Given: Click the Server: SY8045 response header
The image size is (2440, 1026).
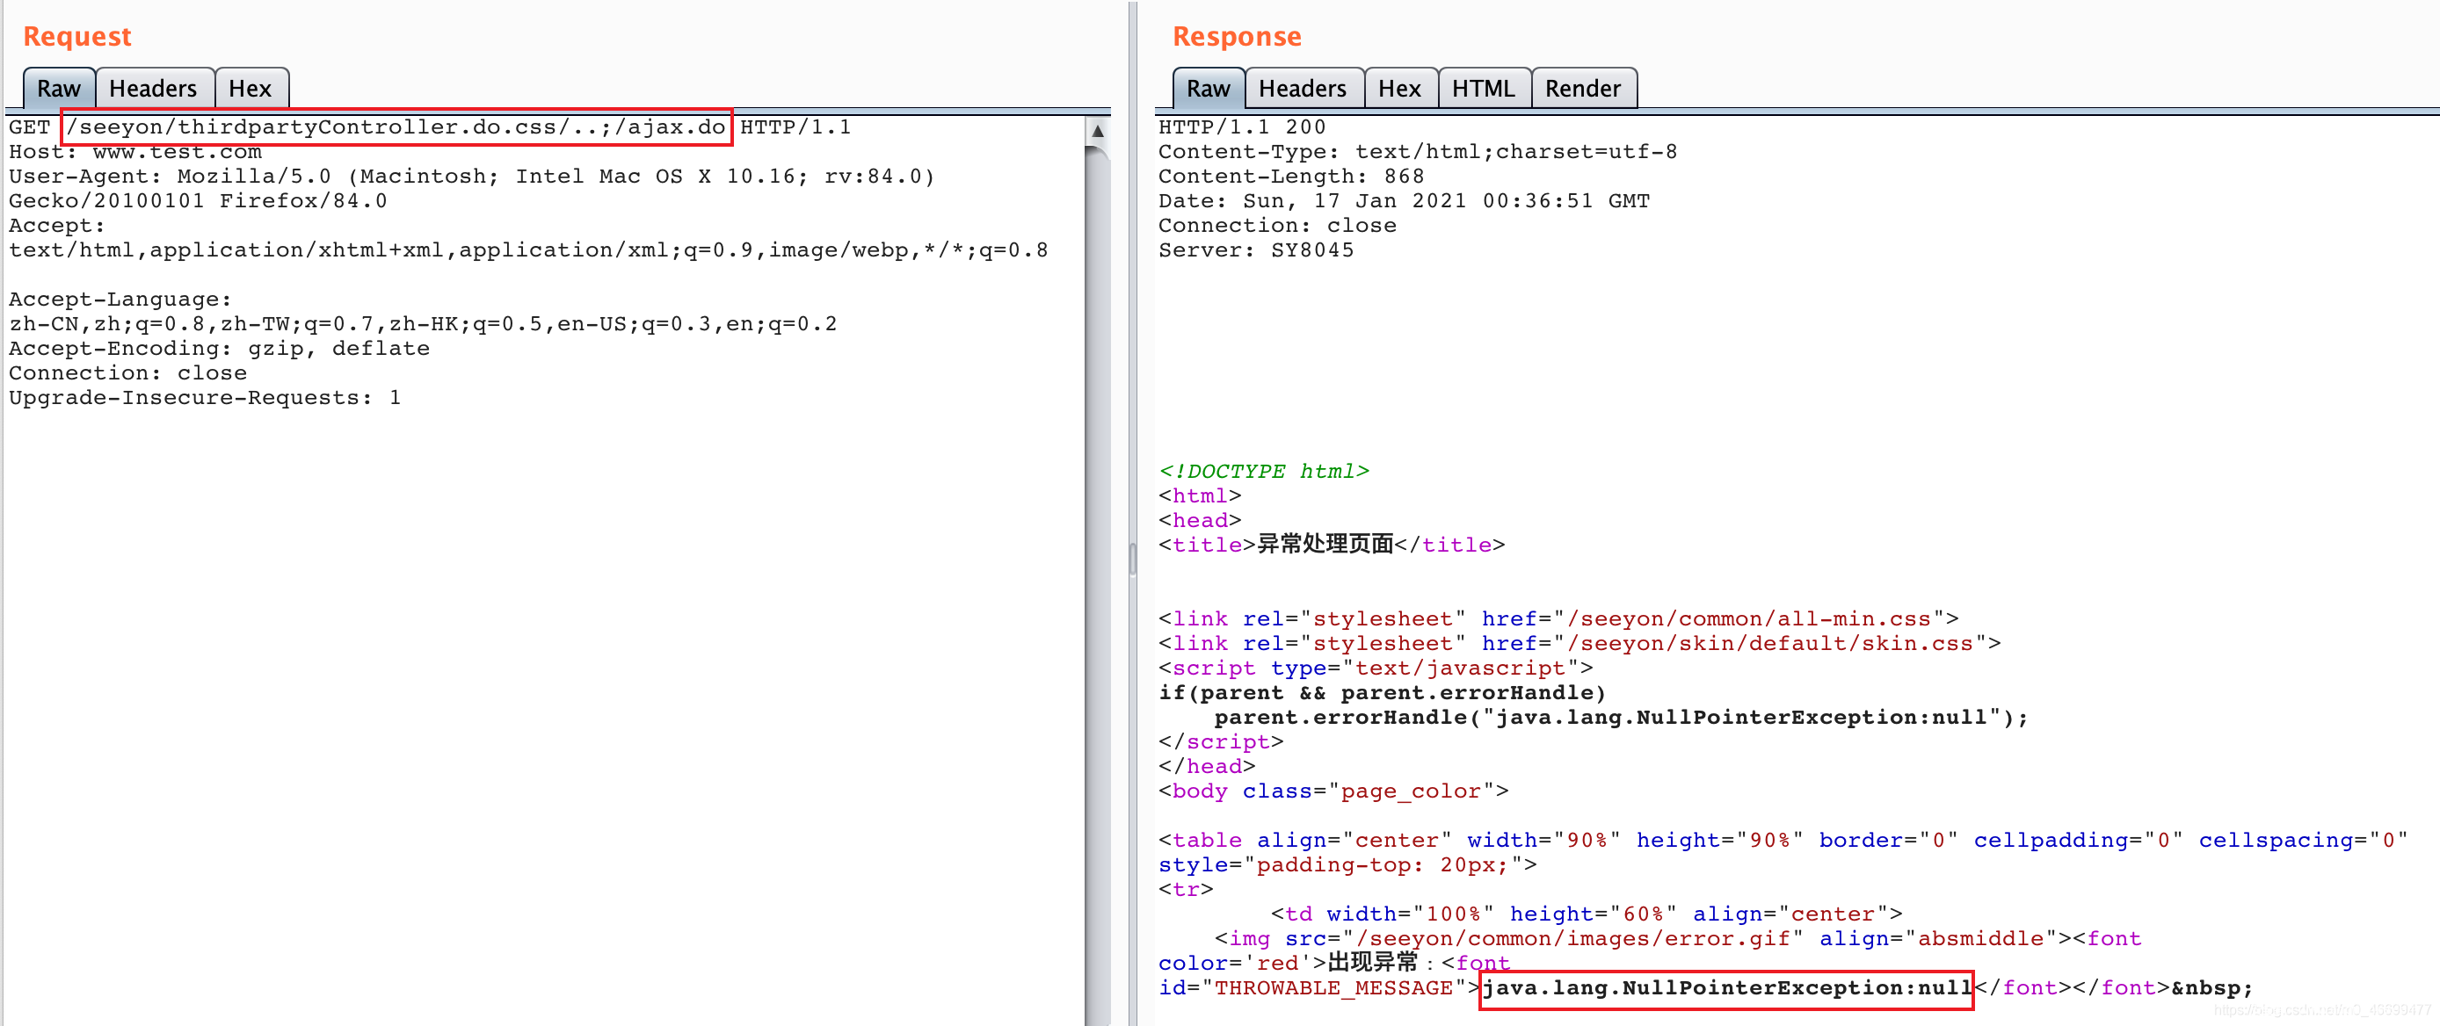Looking at the screenshot, I should click(x=1255, y=249).
